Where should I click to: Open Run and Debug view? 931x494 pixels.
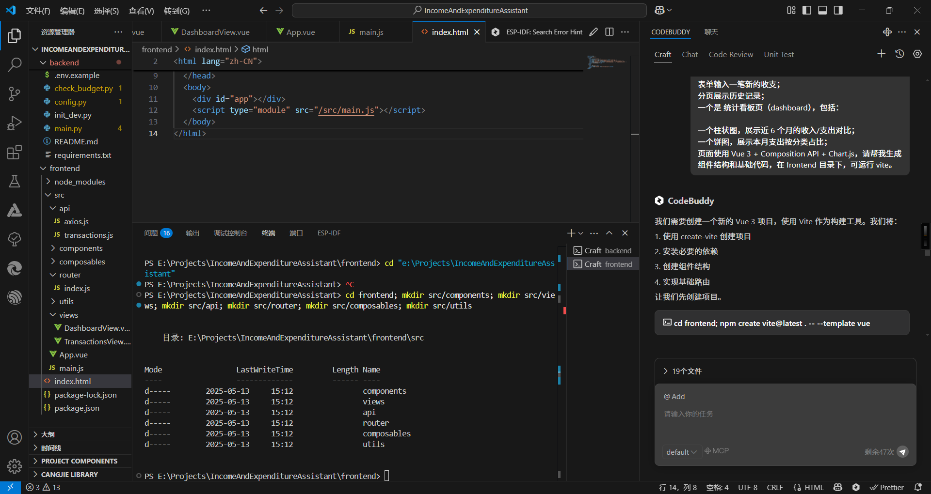tap(15, 123)
